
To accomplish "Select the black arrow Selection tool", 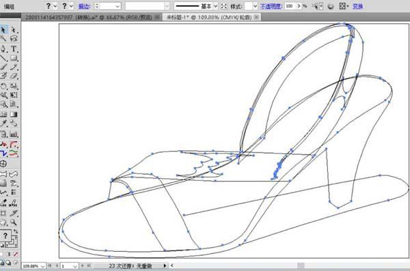I will pyautogui.click(x=3, y=30).
